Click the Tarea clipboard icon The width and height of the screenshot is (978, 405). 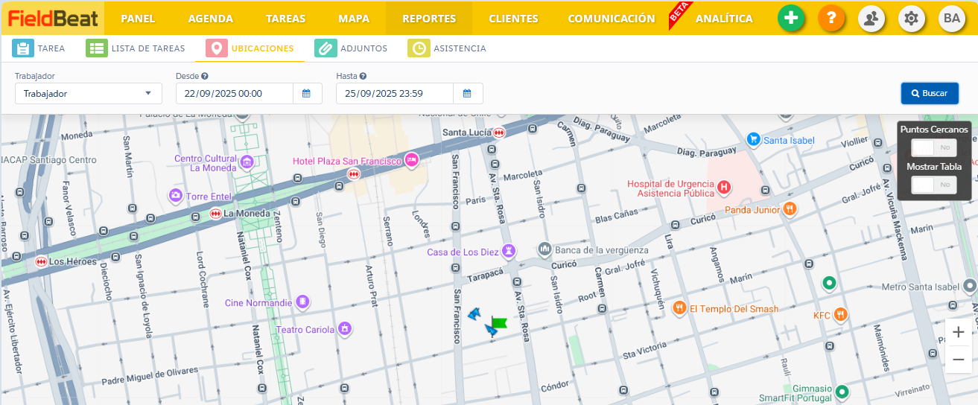click(x=23, y=48)
